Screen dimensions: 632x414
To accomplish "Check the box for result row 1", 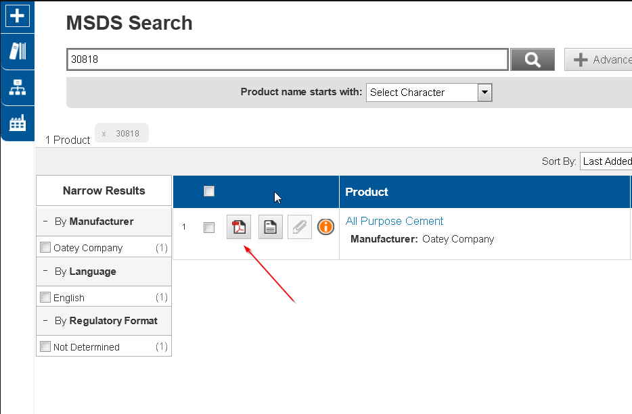I will (209, 228).
